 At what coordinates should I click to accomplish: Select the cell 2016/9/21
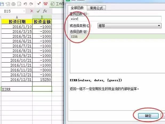[17, 55]
